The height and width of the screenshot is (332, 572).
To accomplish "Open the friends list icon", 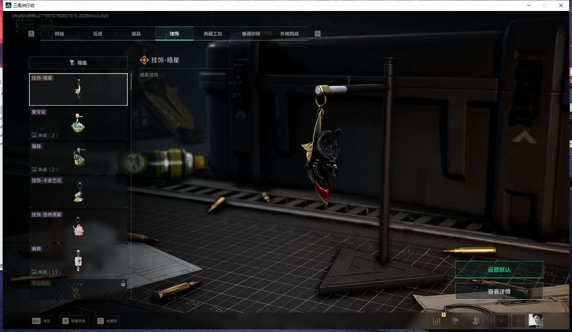I will pyautogui.click(x=477, y=321).
